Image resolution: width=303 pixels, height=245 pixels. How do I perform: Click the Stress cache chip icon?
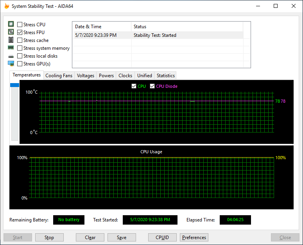[11, 40]
